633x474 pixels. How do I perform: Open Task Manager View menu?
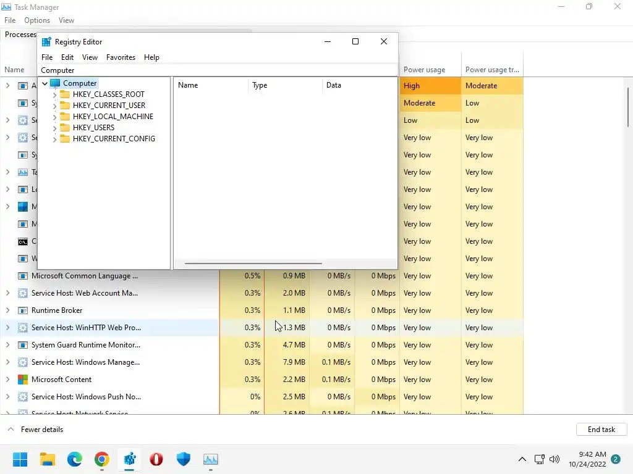[x=66, y=20]
